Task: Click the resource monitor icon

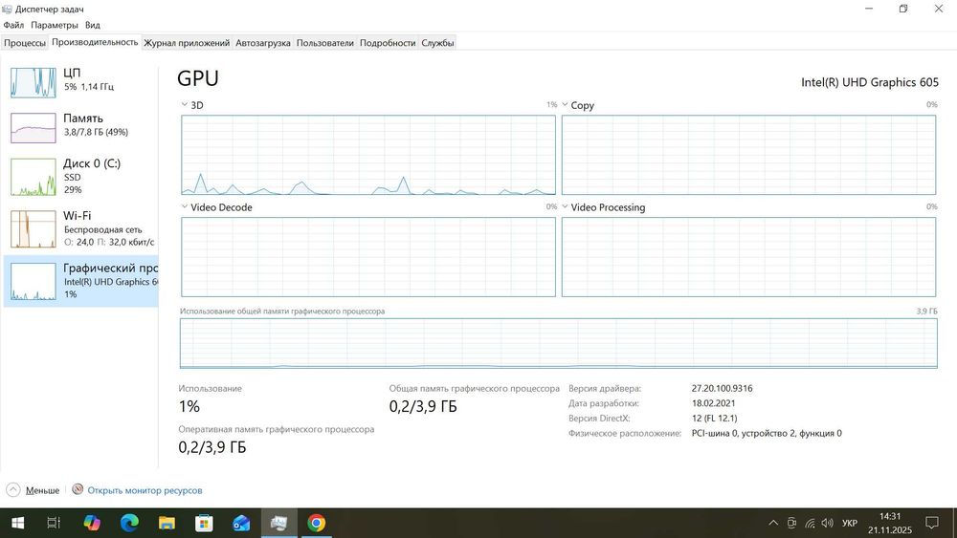Action: pyautogui.click(x=78, y=489)
